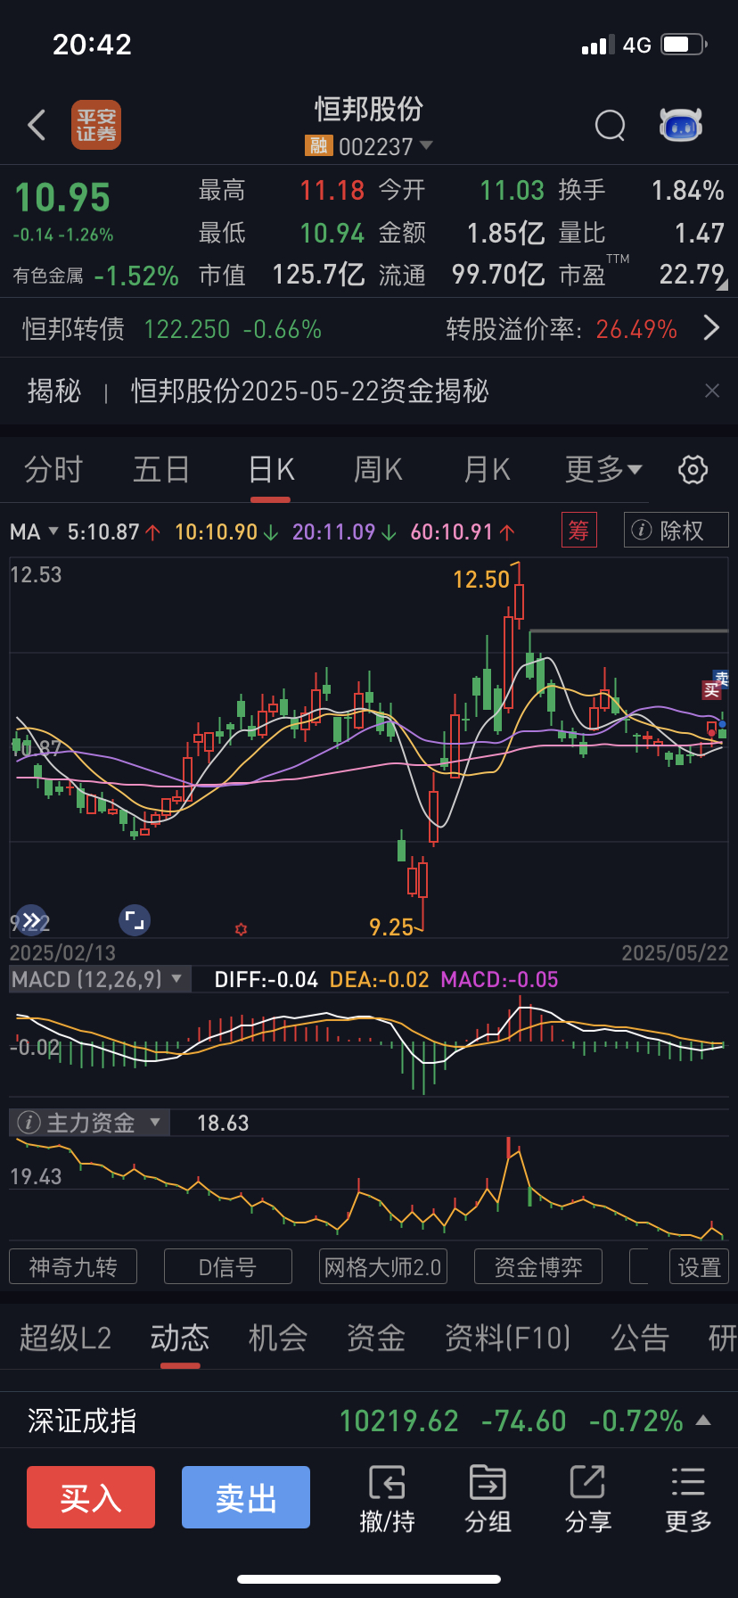The height and width of the screenshot is (1598, 738).
Task: Tap the red gear event marker on chart
Action: click(x=241, y=929)
